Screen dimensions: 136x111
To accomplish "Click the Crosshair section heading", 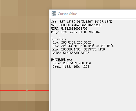I will click(x=59, y=39).
